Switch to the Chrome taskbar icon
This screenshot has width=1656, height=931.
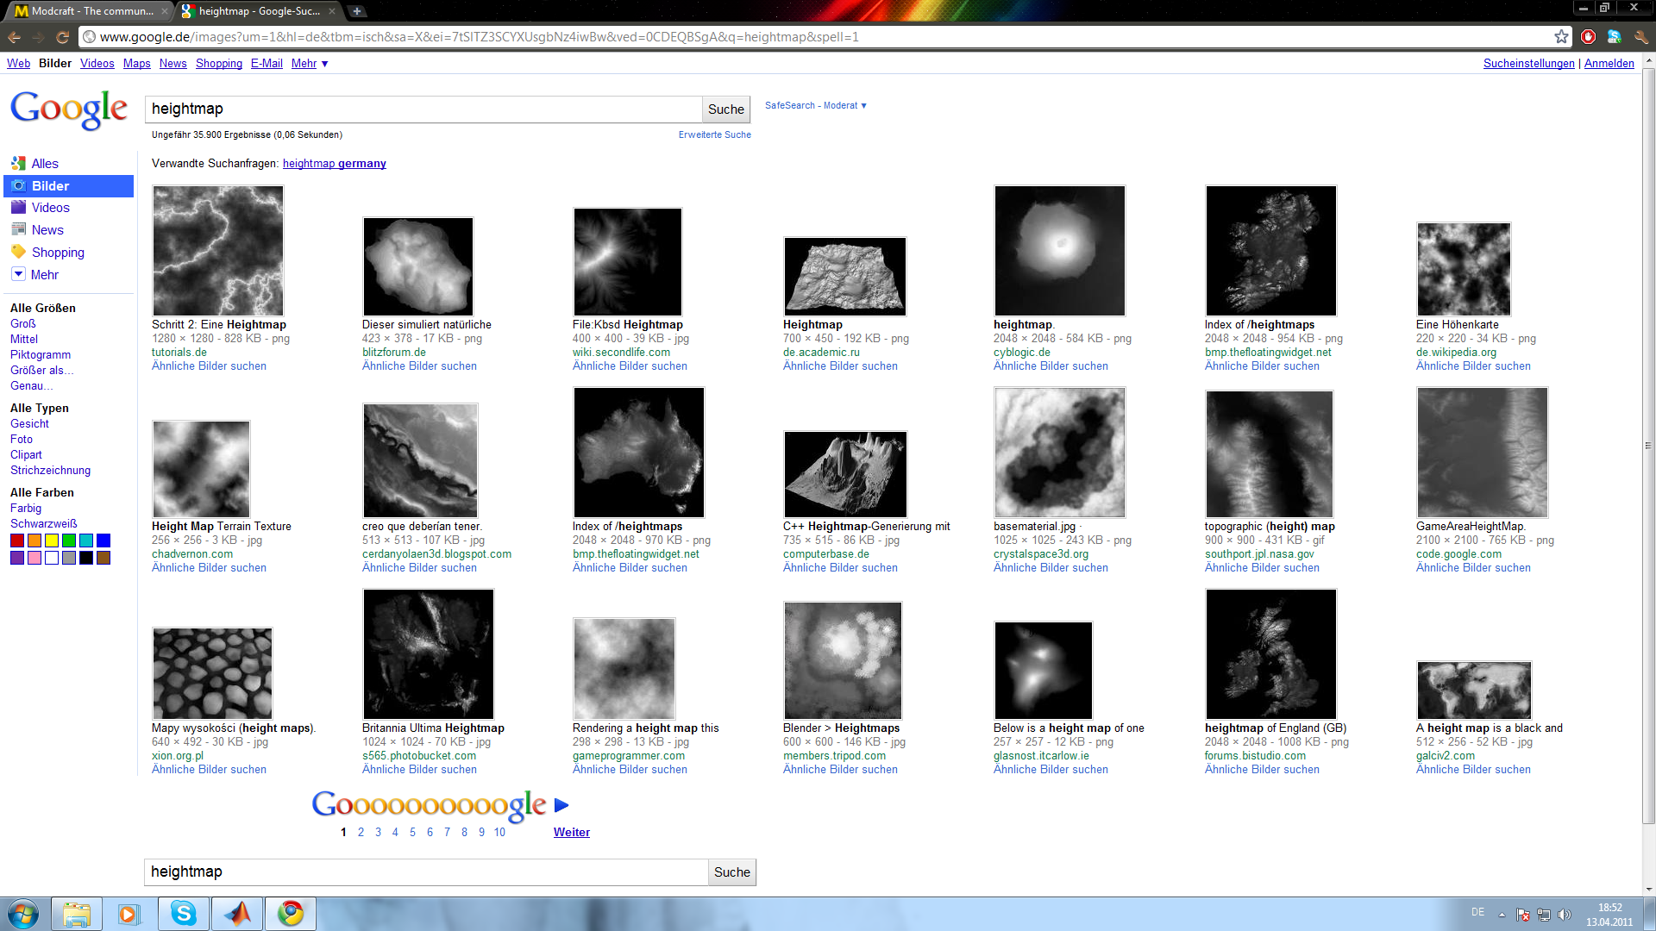click(x=291, y=914)
